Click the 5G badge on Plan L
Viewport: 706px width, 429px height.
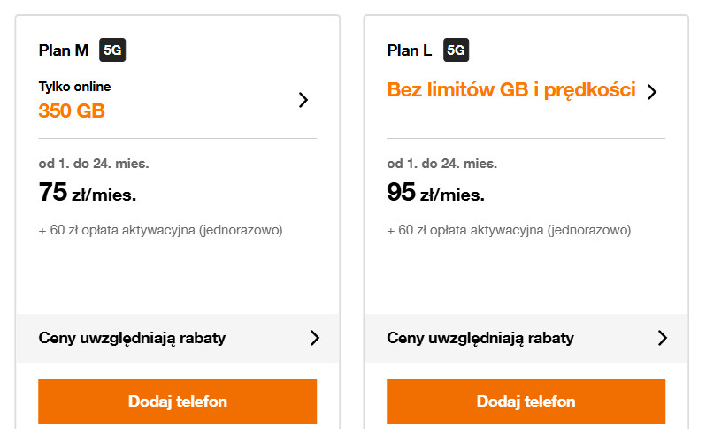(456, 50)
